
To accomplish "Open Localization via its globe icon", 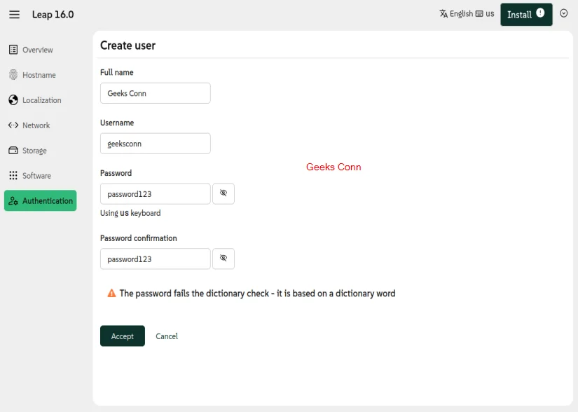I will coord(13,100).
